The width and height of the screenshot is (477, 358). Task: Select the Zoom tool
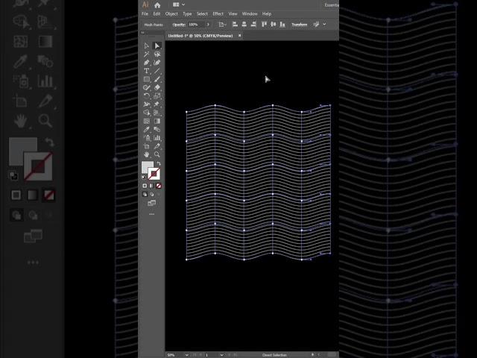157,154
